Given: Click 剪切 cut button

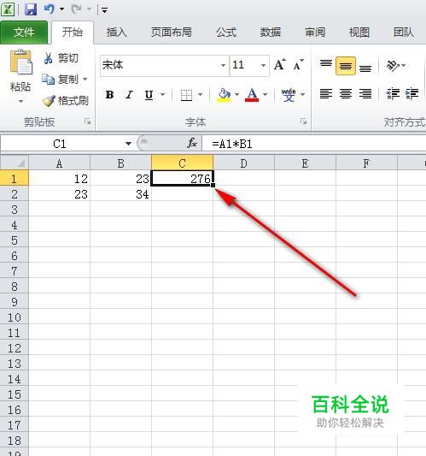Looking at the screenshot, I should (61, 58).
